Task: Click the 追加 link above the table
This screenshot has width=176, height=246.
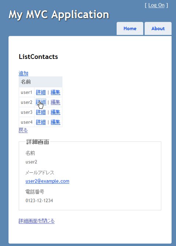Action: (23, 73)
